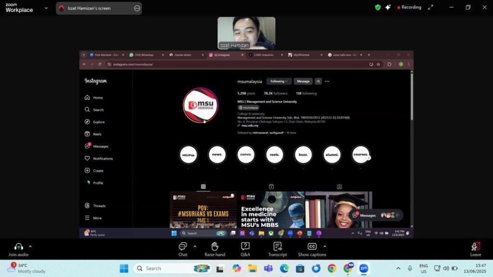Open Instagram Notifications in sidebar

[99, 158]
